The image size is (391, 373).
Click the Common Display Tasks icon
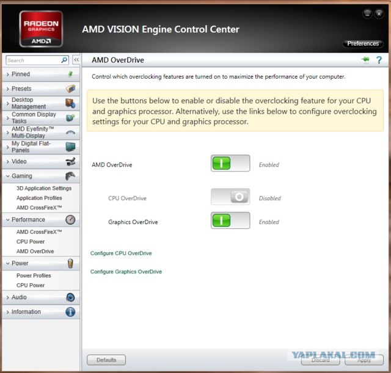[71, 117]
